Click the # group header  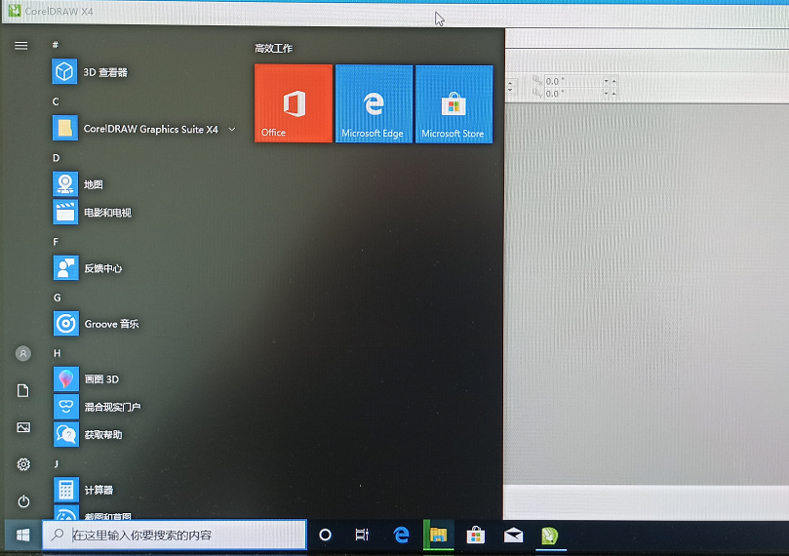[x=56, y=45]
